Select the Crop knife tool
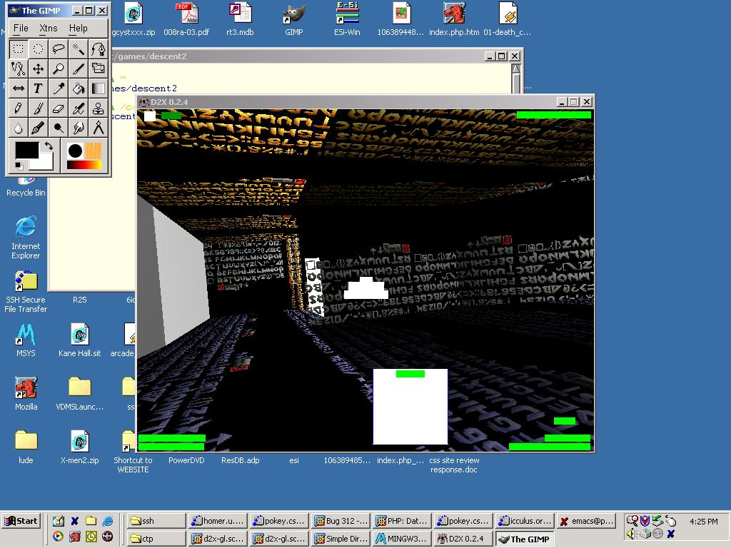This screenshot has height=548, width=731. coord(79,68)
